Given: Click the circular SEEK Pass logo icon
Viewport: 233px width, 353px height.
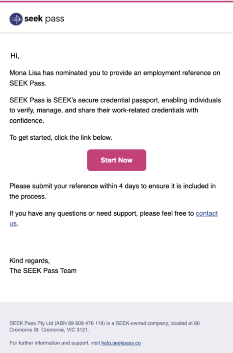Looking at the screenshot, I should (x=16, y=19).
